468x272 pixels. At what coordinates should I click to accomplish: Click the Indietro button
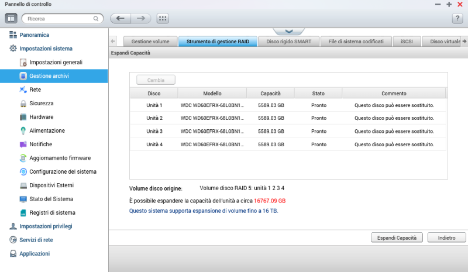click(x=446, y=237)
